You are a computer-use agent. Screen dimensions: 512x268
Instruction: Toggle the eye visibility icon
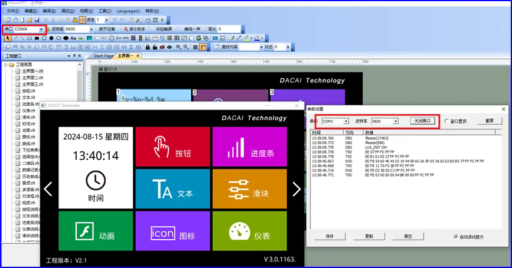[169, 47]
